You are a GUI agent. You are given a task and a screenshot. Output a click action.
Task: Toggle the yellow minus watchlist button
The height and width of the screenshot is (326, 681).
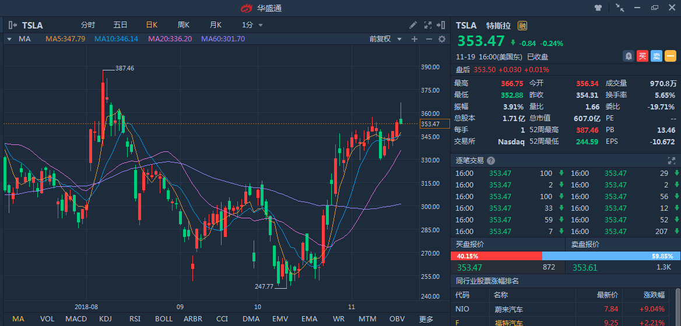pyautogui.click(x=671, y=56)
